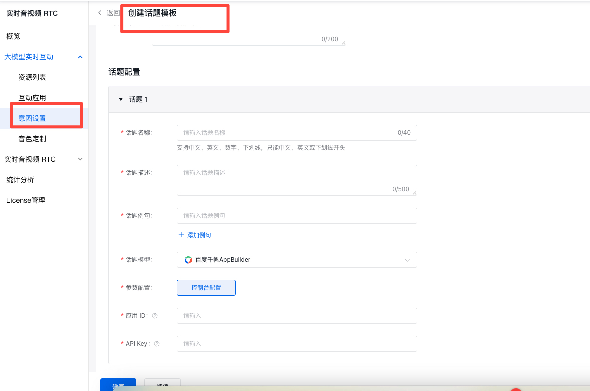Image resolution: width=590 pixels, height=391 pixels.
Task: Click the 话题例句 input field
Action: [x=297, y=216]
